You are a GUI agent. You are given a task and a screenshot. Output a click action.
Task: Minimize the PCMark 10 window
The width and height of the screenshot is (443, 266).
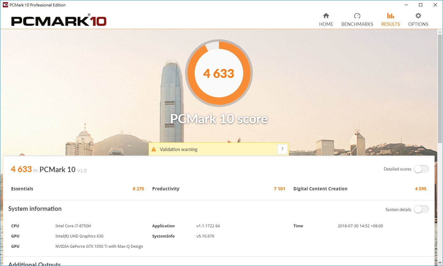click(406, 5)
